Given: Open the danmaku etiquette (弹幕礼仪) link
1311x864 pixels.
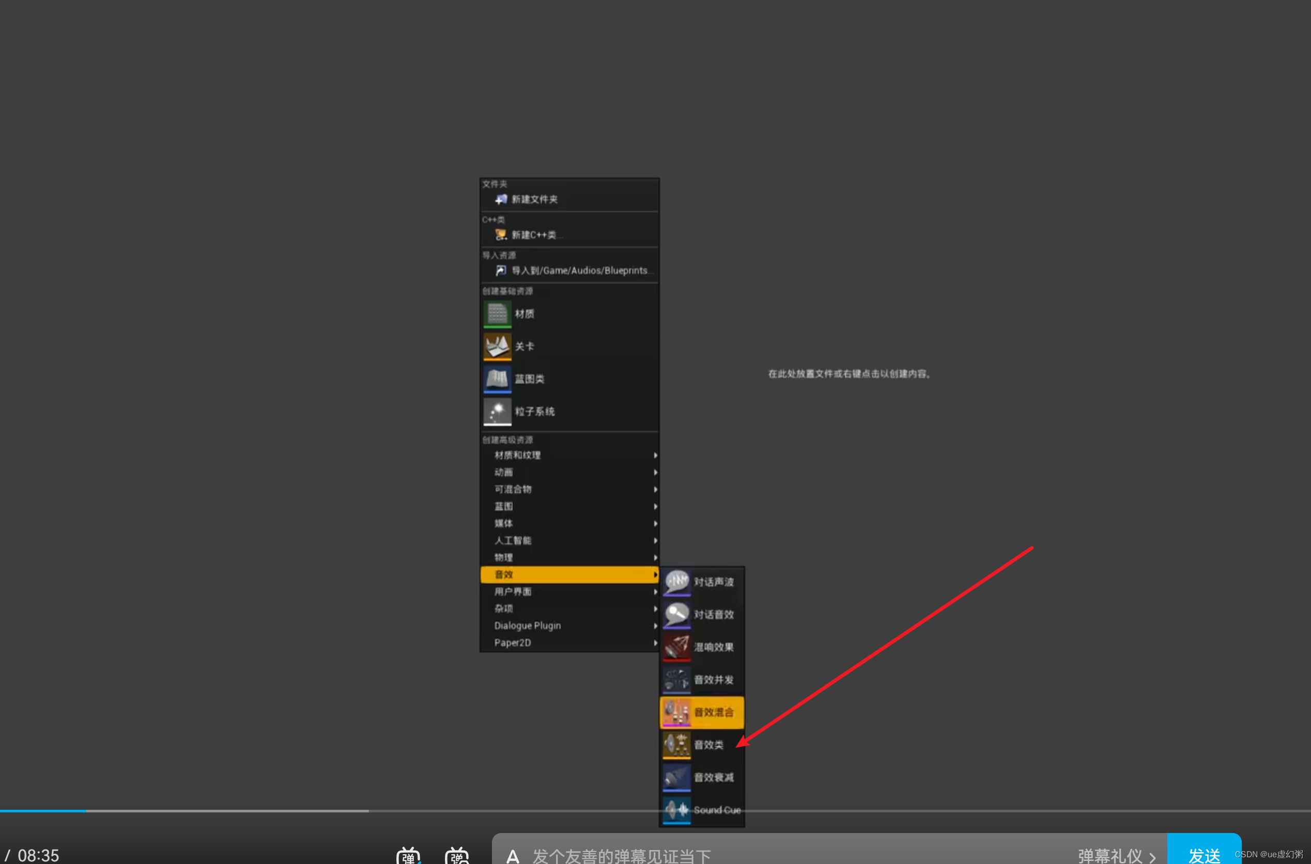Looking at the screenshot, I should (1116, 855).
